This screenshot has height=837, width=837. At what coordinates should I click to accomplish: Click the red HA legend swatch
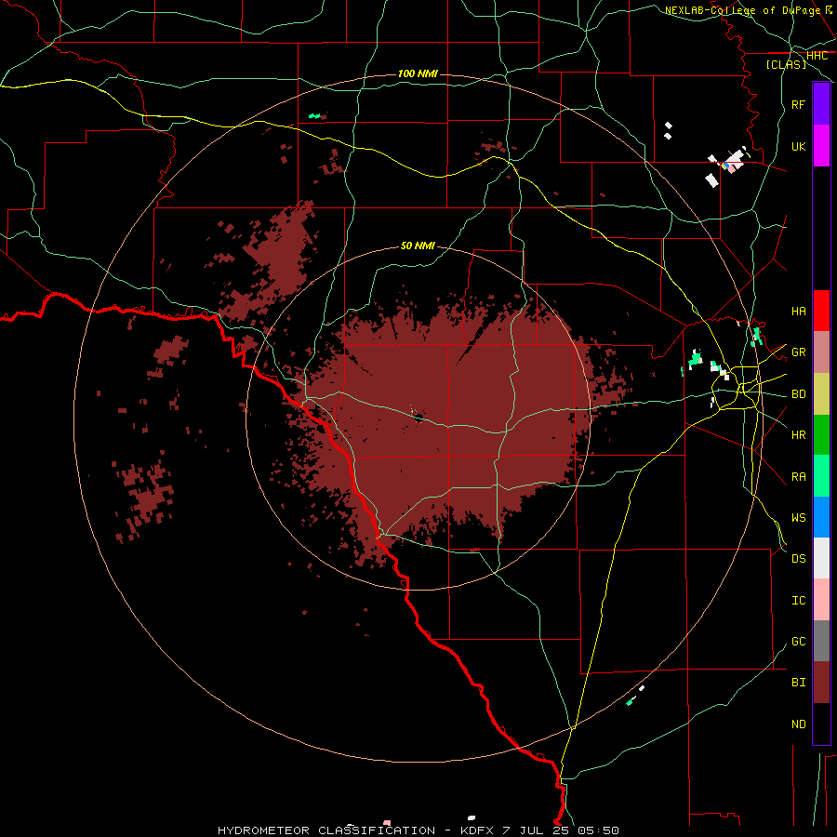coord(821,311)
